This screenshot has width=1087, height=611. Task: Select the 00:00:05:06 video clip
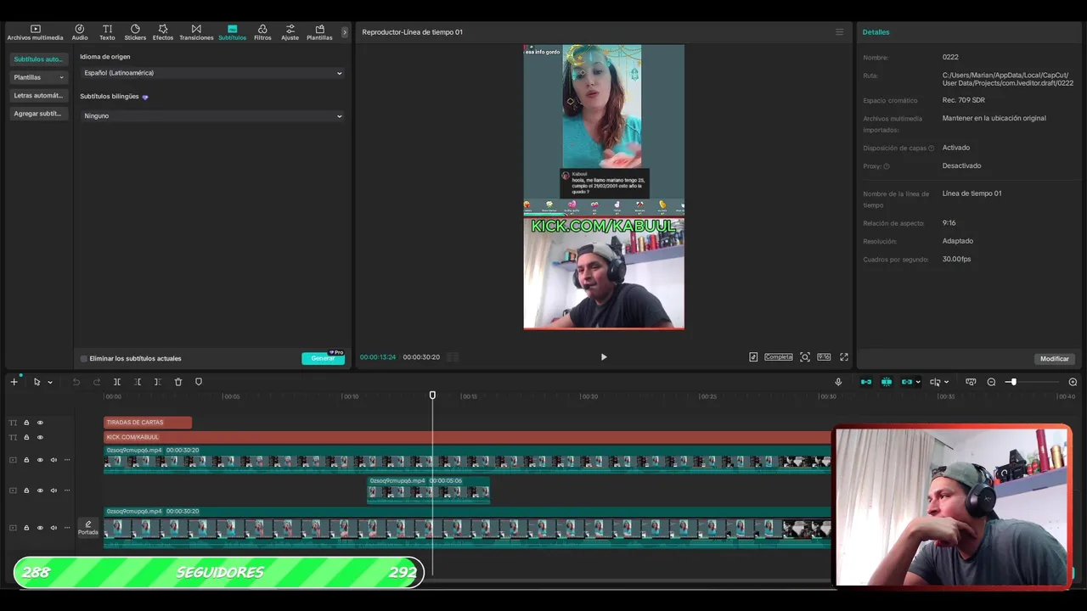point(428,490)
